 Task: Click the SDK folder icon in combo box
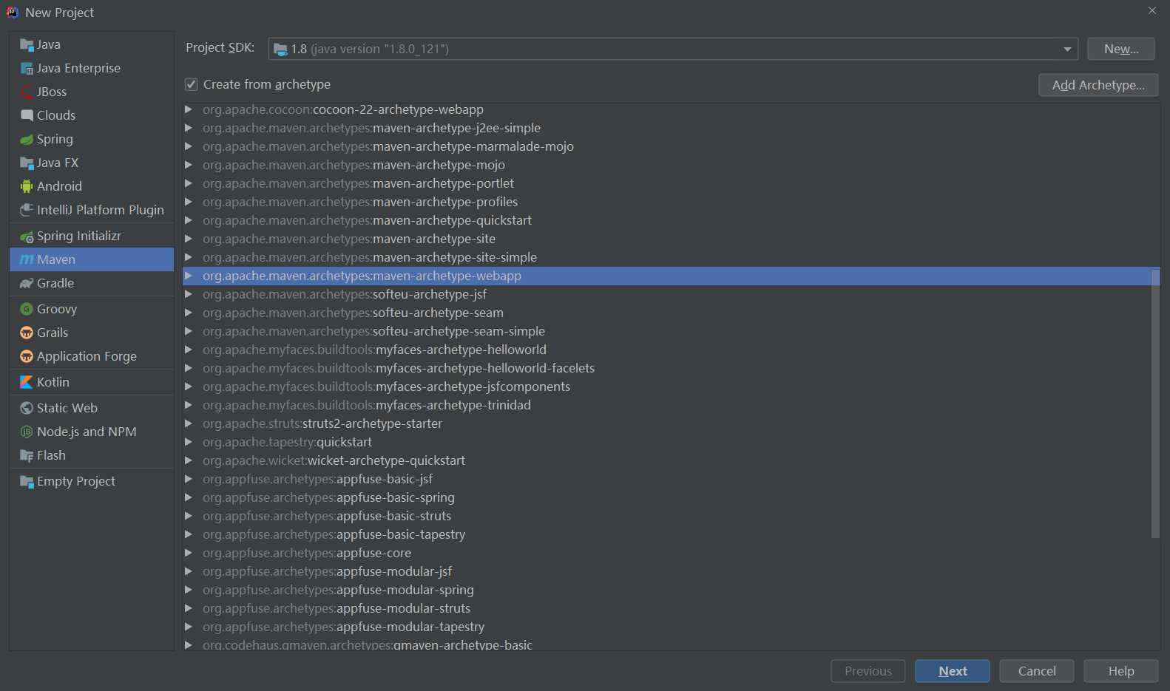coord(280,50)
